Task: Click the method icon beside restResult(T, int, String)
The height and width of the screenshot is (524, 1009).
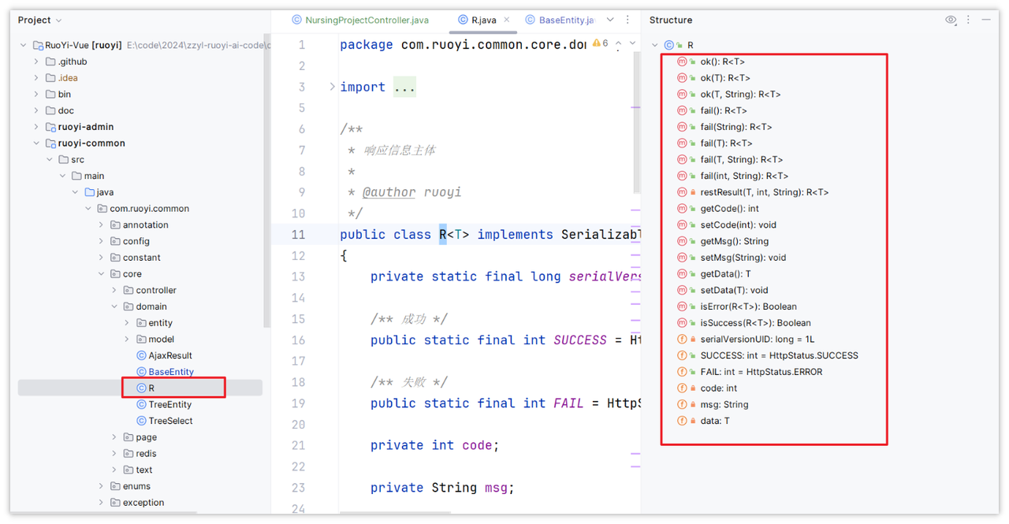Action: click(682, 192)
